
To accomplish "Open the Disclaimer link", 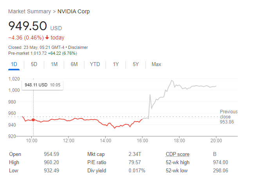I will point(77,47).
